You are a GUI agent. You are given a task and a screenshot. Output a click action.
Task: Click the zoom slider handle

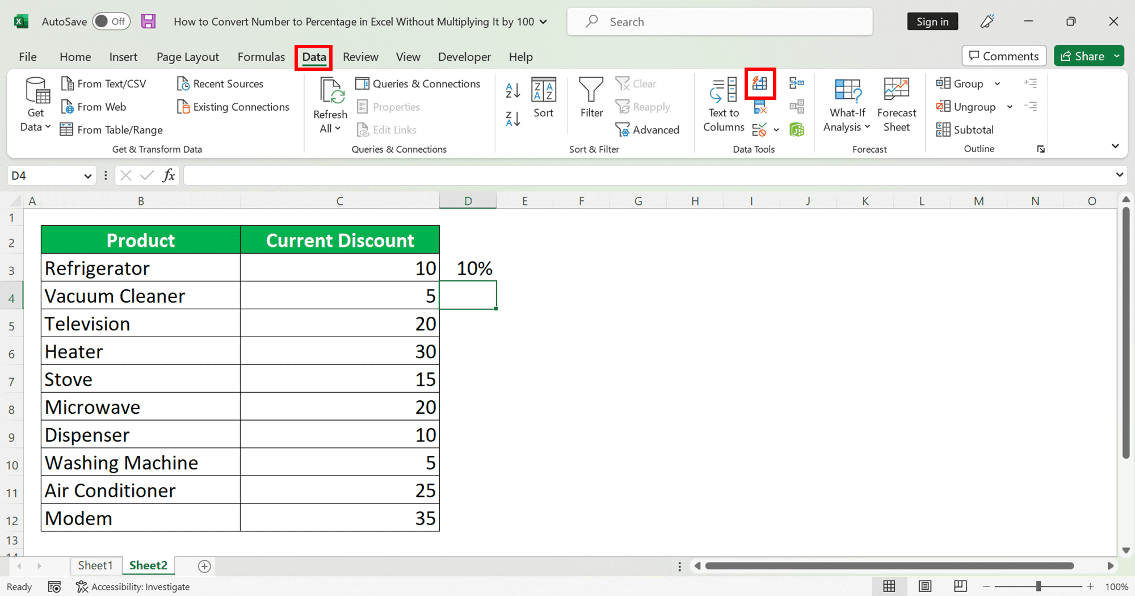pos(1039,586)
